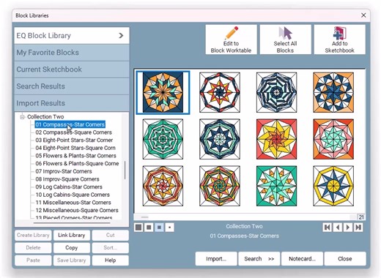The image size is (381, 278).
Task: Select 02 Compasses-Square Corners category
Action: pos(73,132)
